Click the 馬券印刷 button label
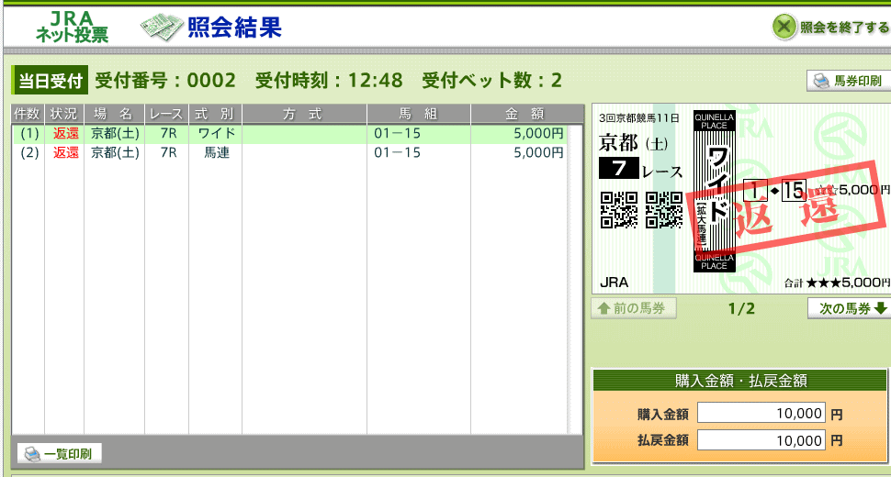This screenshot has height=477, width=891. [x=858, y=81]
